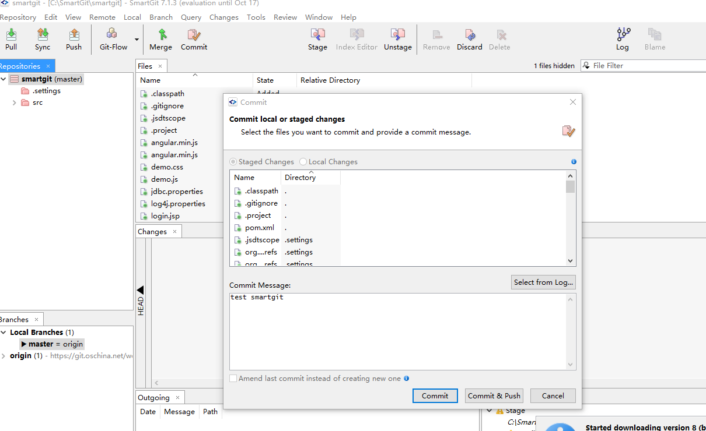
Task: Click the Select from Log... button
Action: pos(543,282)
